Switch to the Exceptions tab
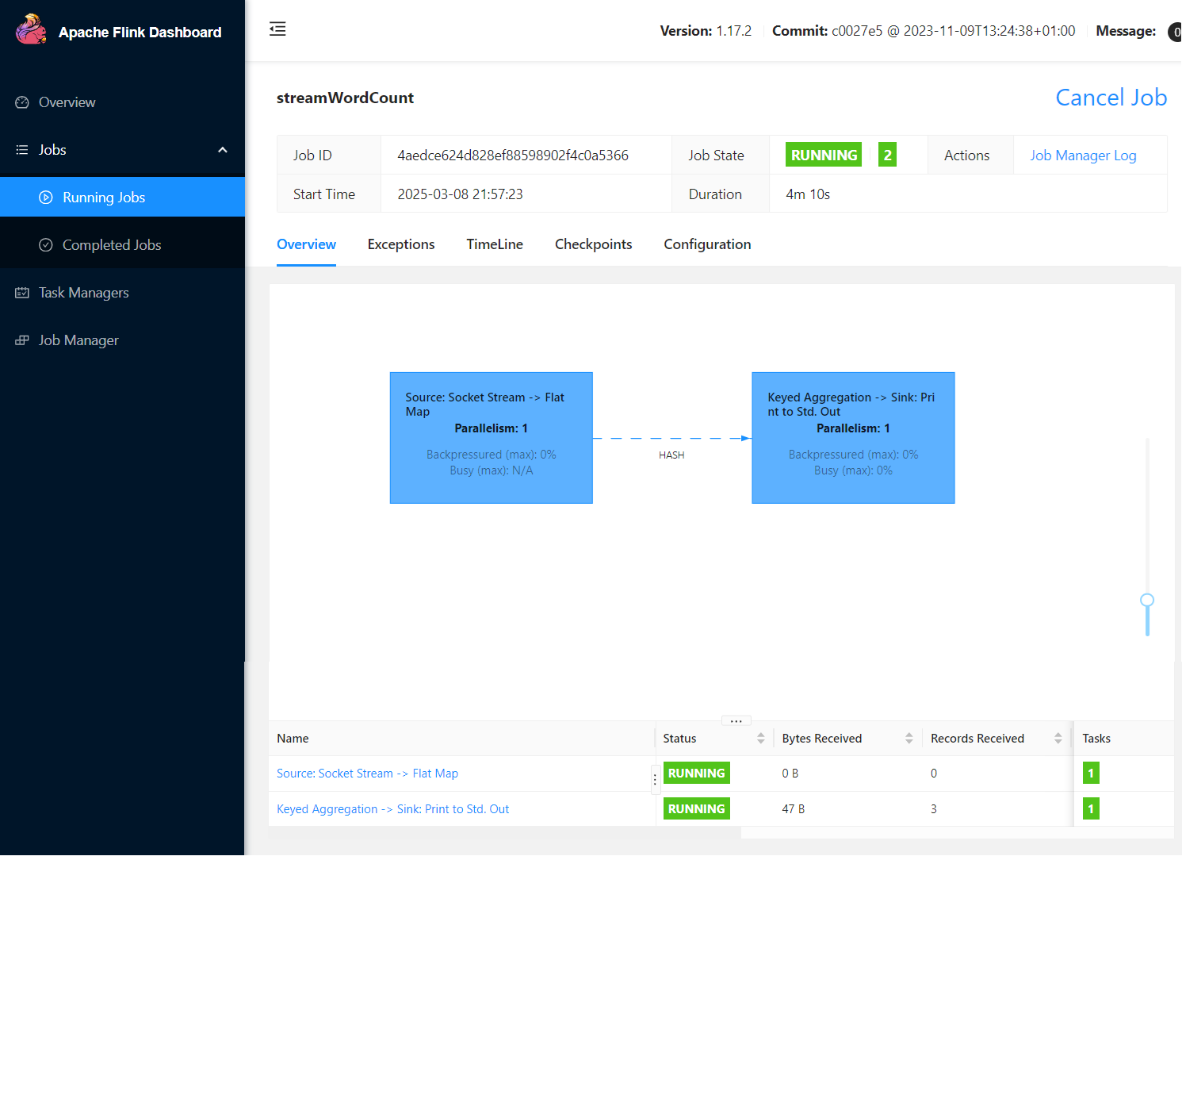1182x1098 pixels. click(401, 244)
